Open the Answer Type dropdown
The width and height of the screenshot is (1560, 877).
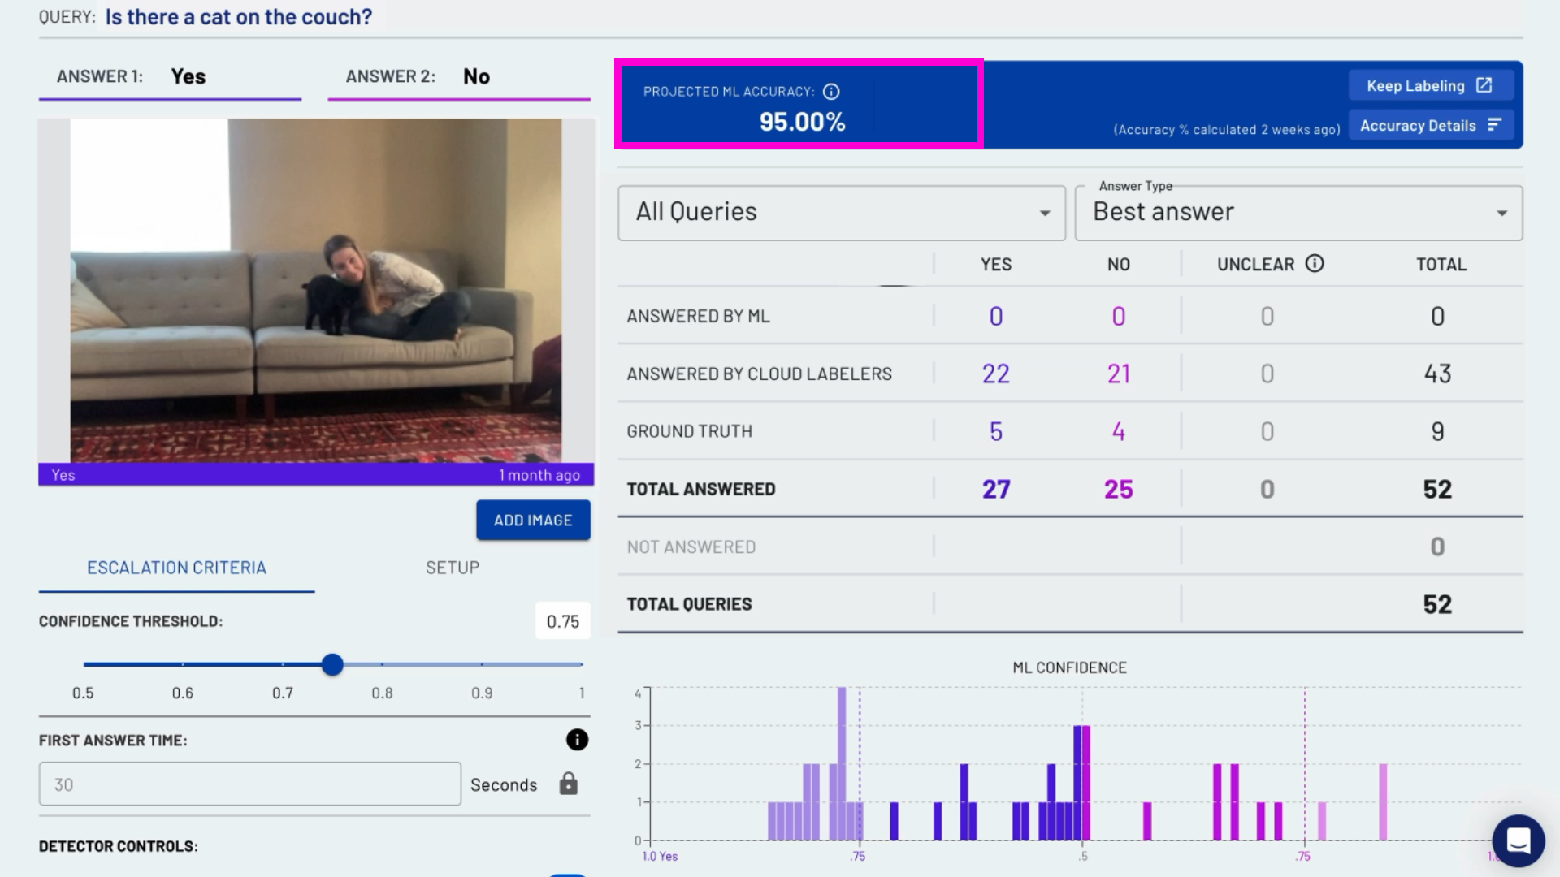pos(1298,212)
